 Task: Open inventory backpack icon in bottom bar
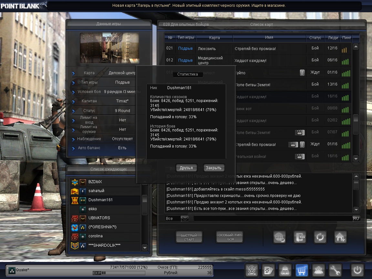click(285, 270)
